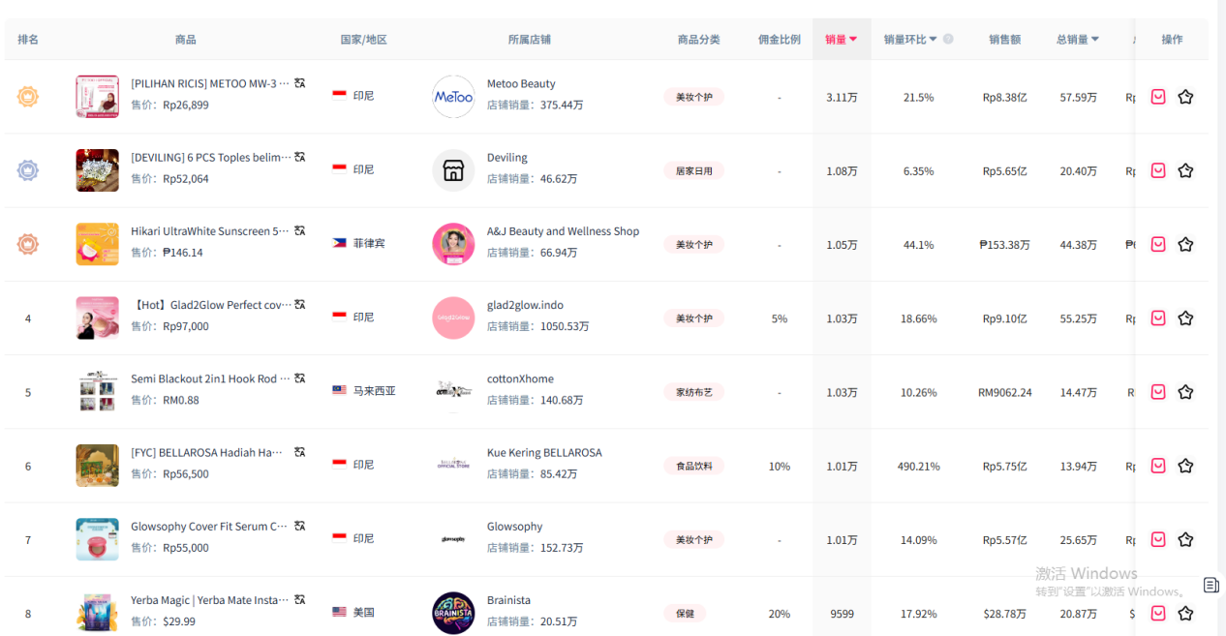
Task: Click the 食品饮料 category tag
Action: pyautogui.click(x=693, y=466)
